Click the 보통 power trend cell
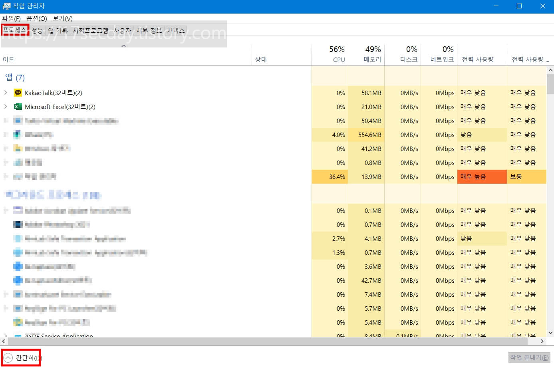 click(x=527, y=177)
